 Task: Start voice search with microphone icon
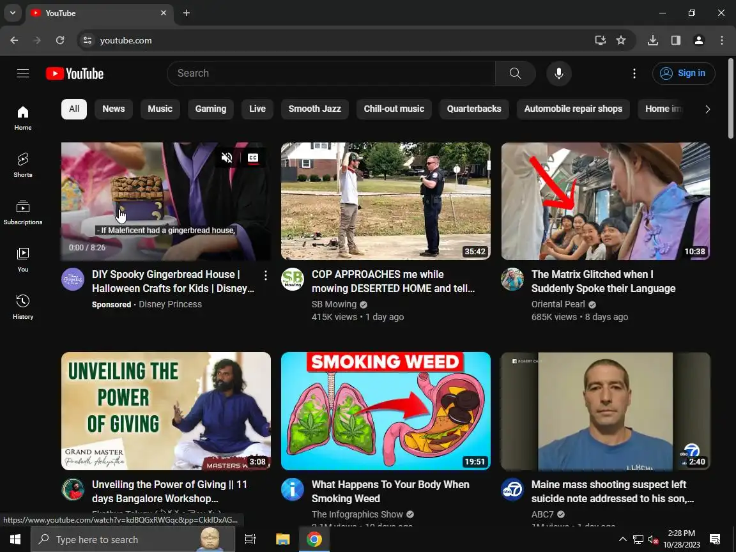558,73
